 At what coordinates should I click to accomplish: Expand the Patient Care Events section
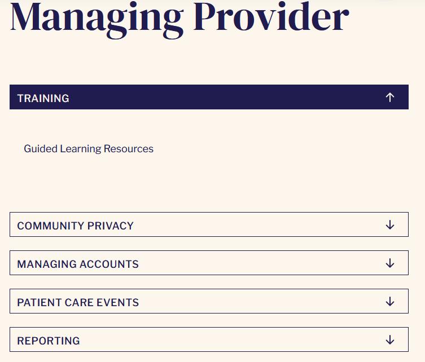209,301
